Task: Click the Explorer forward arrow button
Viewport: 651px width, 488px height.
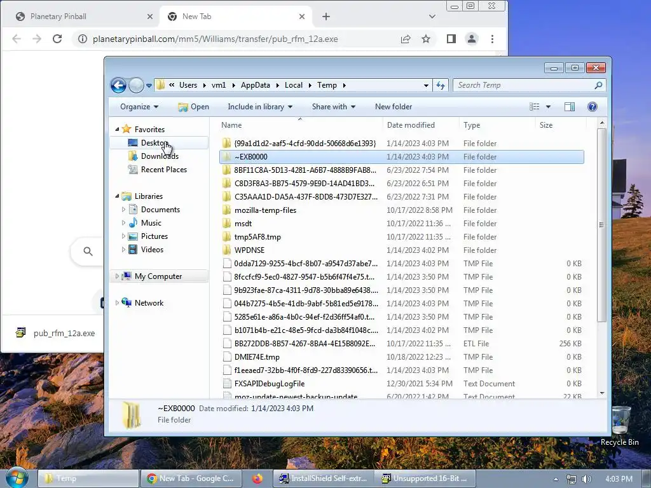Action: pos(136,86)
